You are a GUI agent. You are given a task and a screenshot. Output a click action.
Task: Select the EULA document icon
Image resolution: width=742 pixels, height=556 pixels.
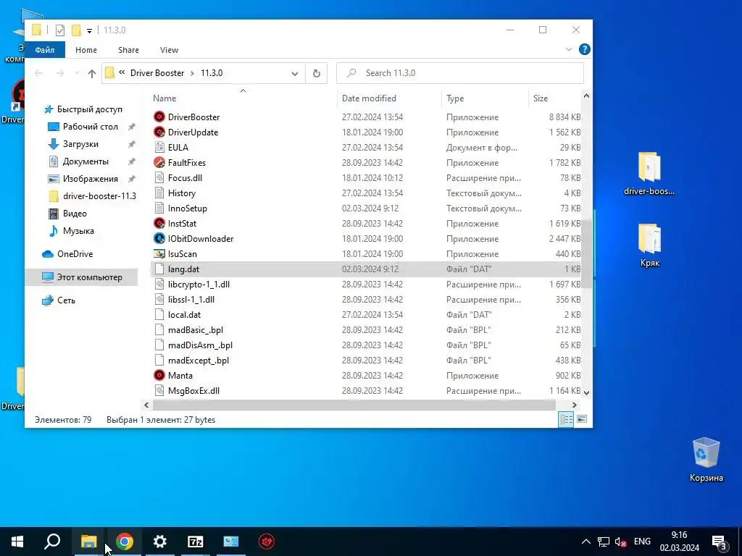(x=159, y=147)
